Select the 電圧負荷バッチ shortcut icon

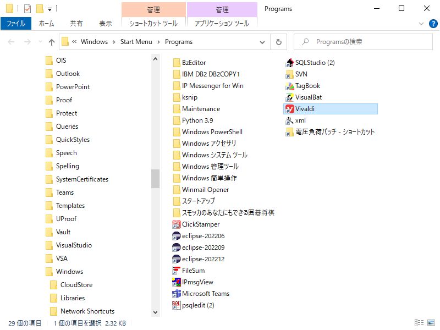click(x=289, y=132)
